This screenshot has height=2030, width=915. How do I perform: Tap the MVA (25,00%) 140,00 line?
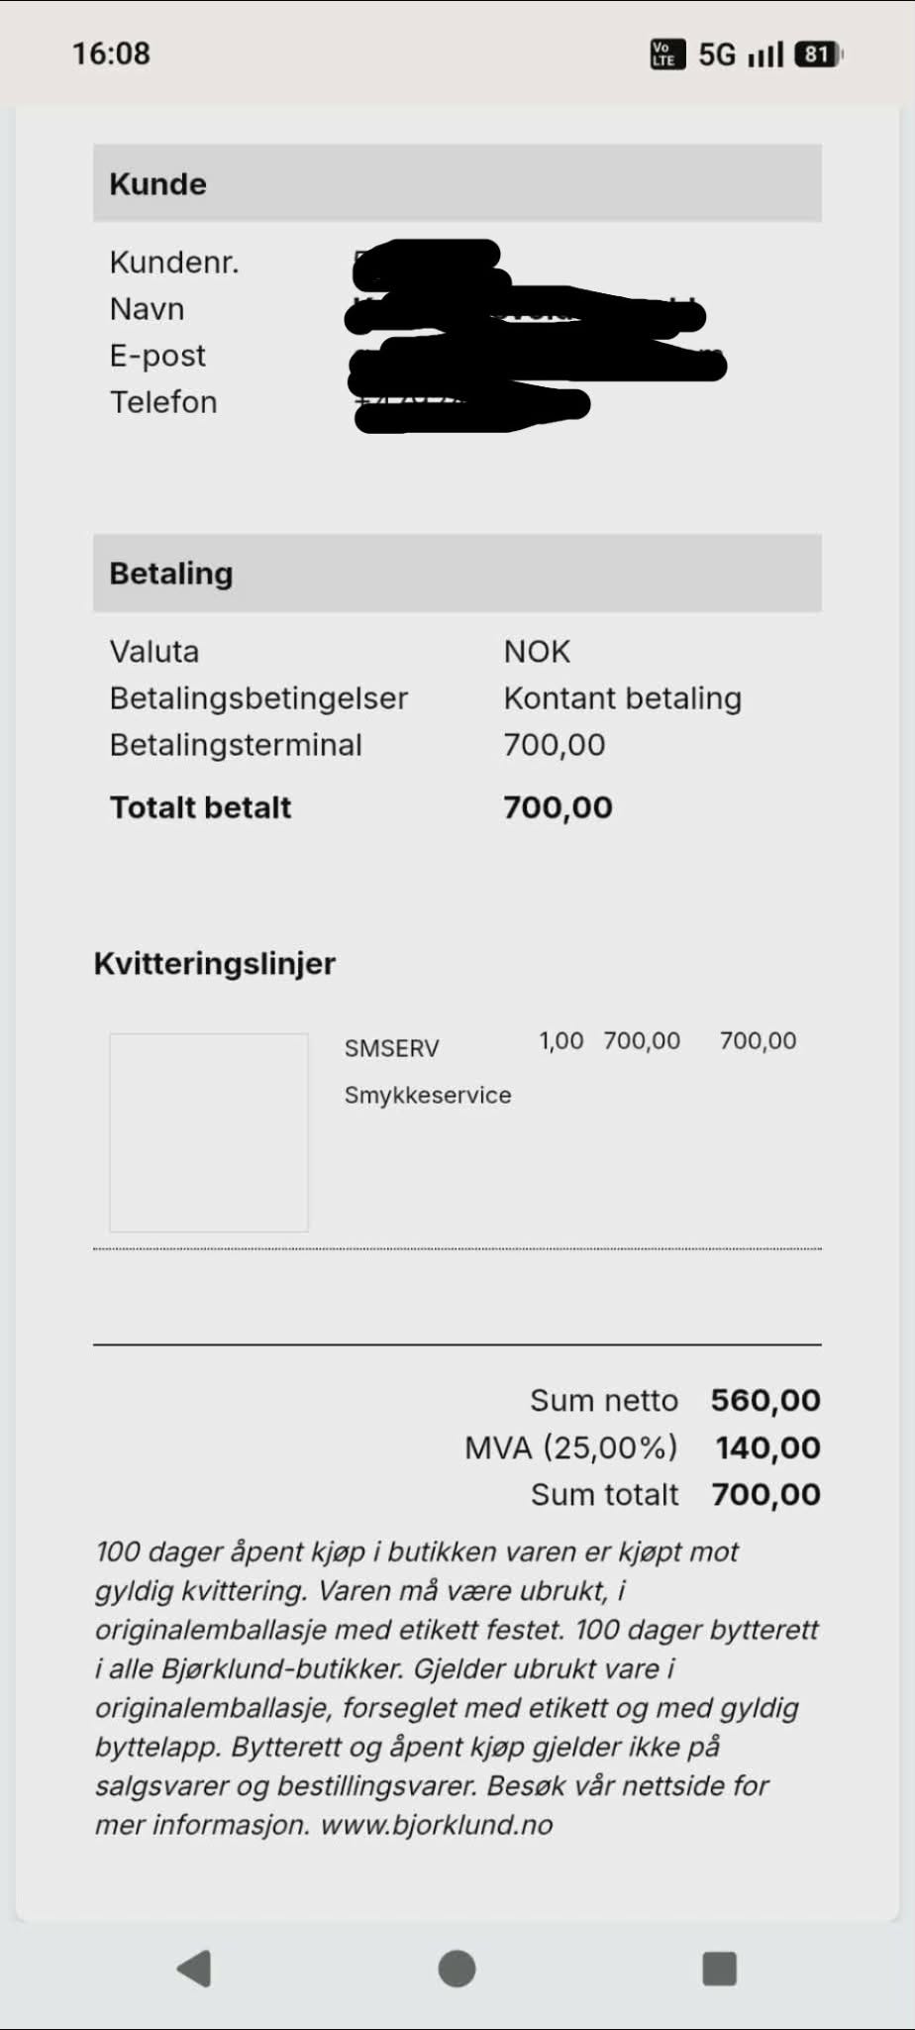643,1447
